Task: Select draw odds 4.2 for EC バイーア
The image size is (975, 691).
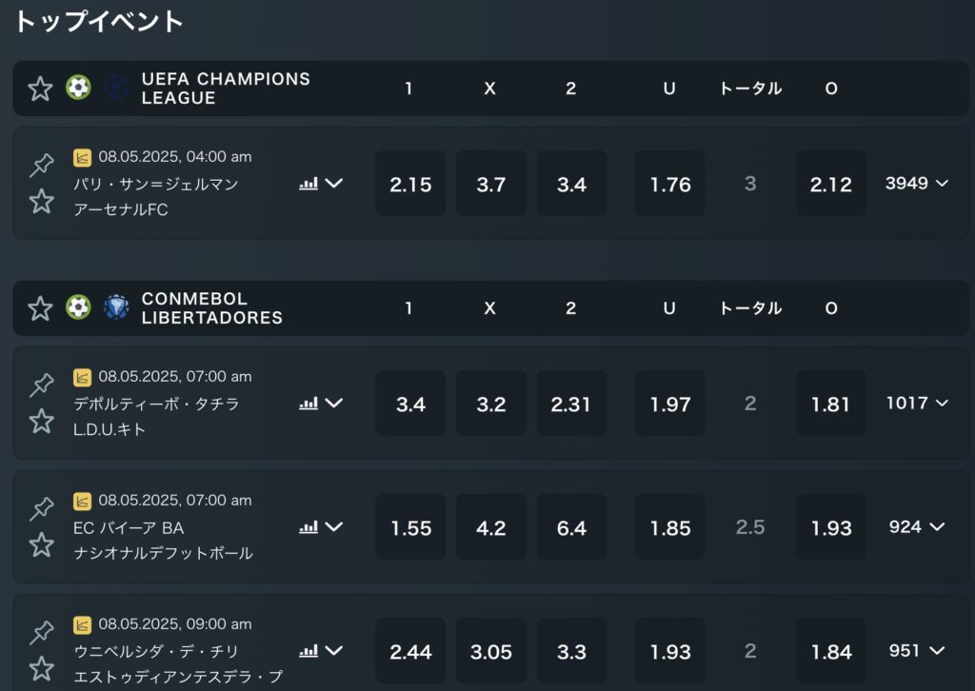Action: (491, 527)
